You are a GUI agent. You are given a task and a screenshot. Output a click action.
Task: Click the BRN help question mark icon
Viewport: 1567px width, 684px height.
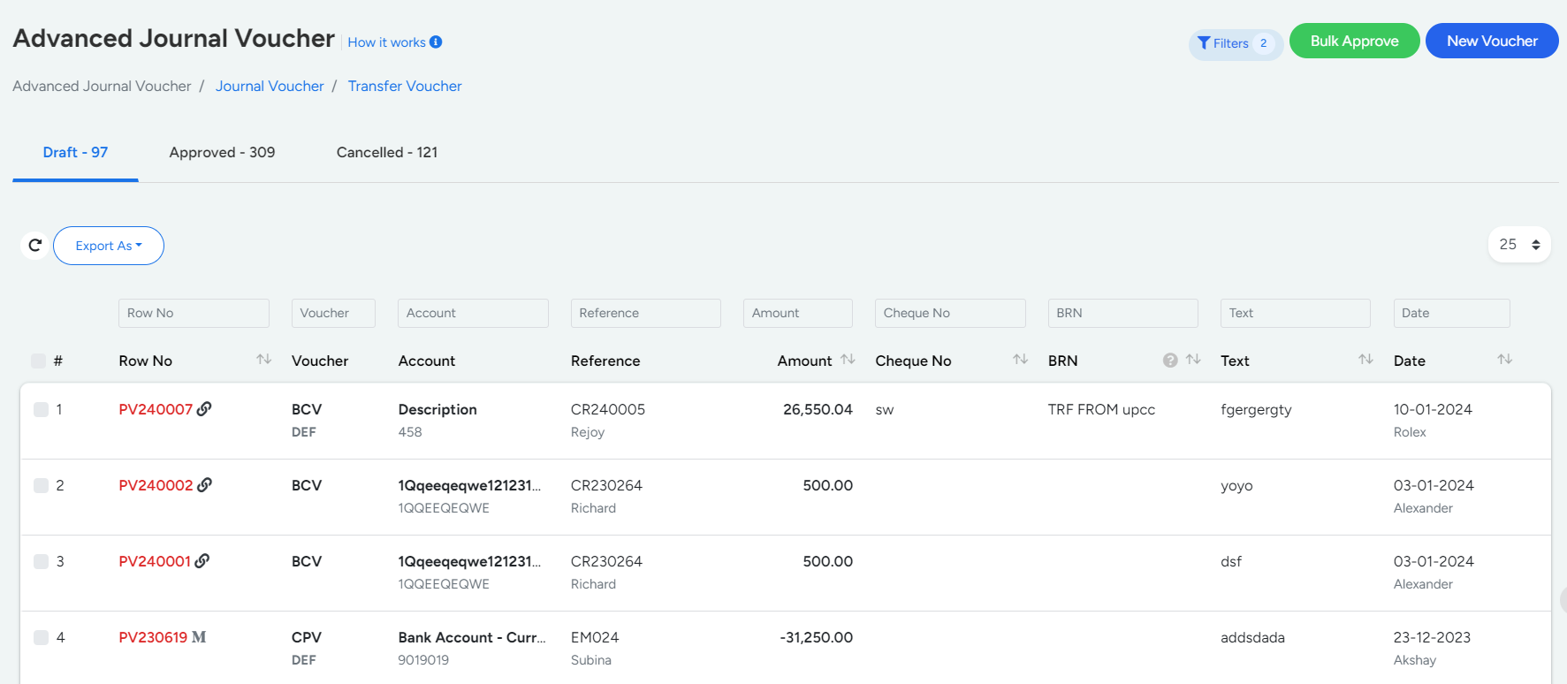(1170, 360)
